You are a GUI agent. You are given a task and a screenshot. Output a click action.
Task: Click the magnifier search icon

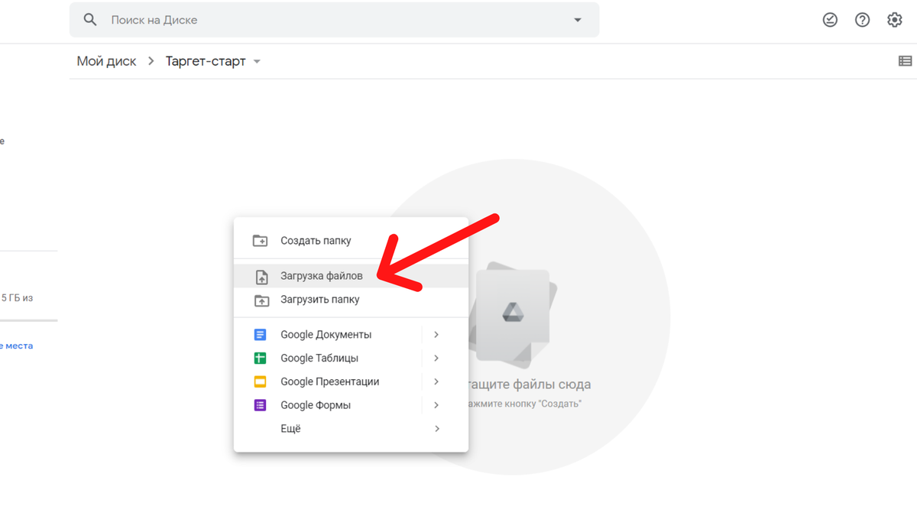[90, 20]
